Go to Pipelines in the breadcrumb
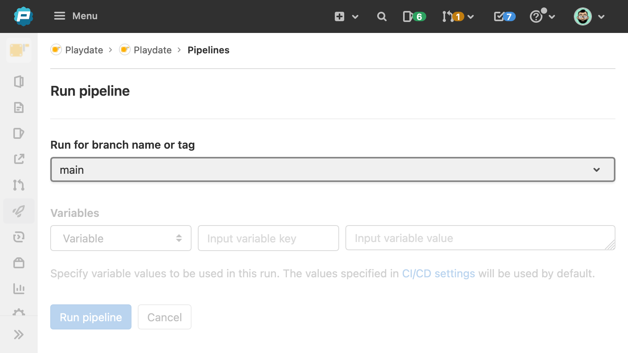The image size is (628, 353). click(208, 50)
